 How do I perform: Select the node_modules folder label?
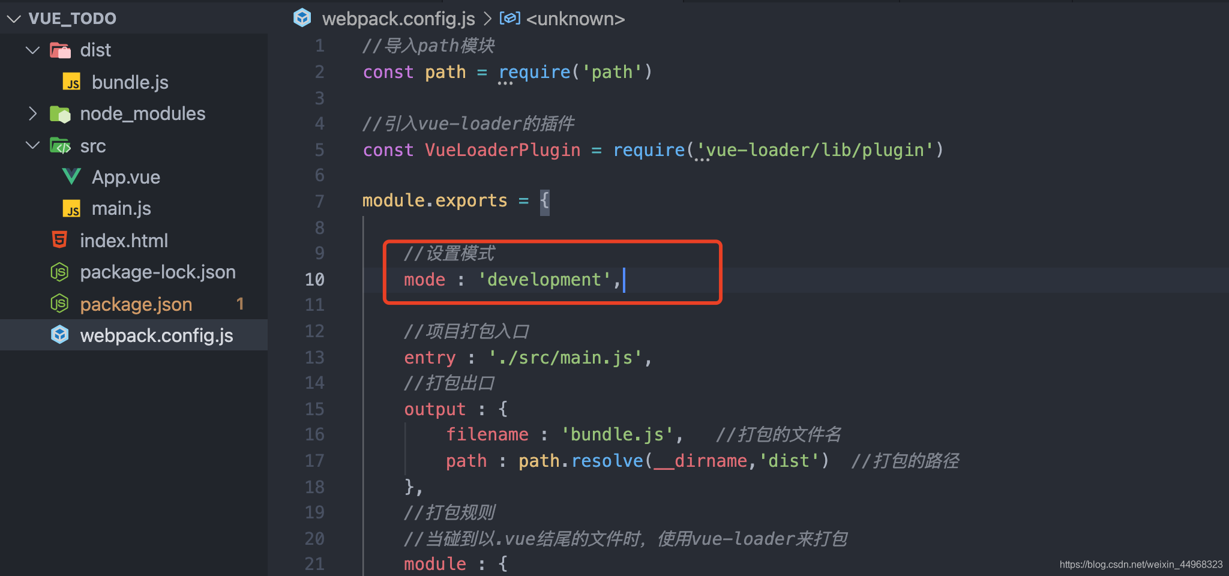[x=143, y=113]
